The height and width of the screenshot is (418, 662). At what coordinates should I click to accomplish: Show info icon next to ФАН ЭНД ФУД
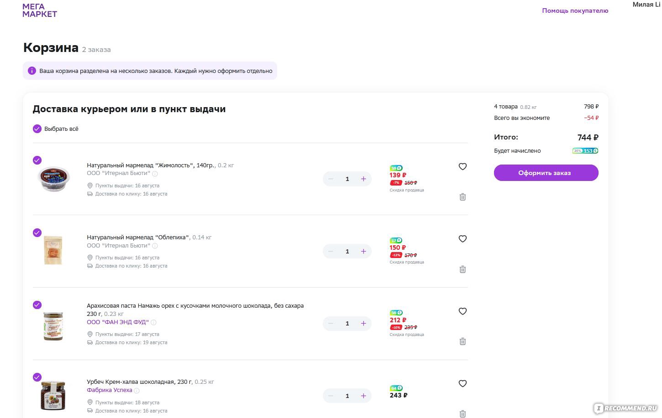[x=153, y=323]
